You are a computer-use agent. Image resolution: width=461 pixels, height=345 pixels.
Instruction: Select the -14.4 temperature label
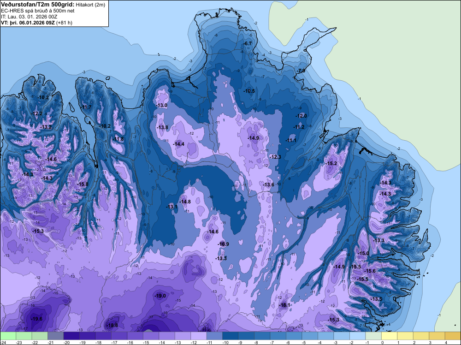(178, 144)
